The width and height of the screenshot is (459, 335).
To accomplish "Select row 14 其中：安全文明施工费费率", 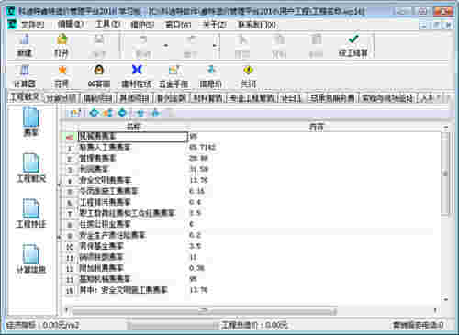I will 250,290.
